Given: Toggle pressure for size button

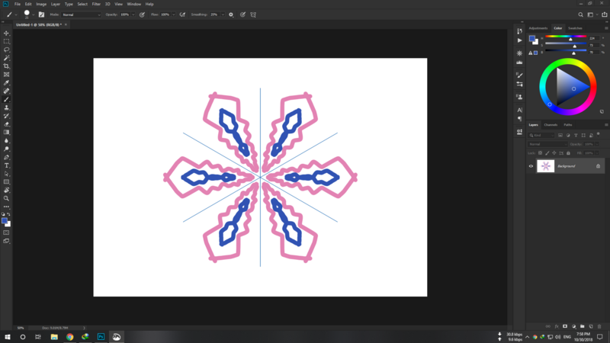Looking at the screenshot, I should click(242, 14).
